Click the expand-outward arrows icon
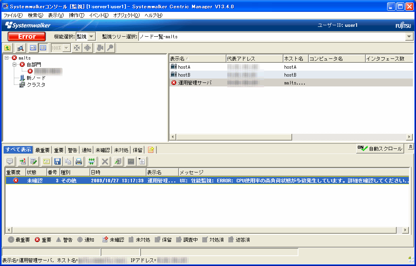 tap(87, 48)
